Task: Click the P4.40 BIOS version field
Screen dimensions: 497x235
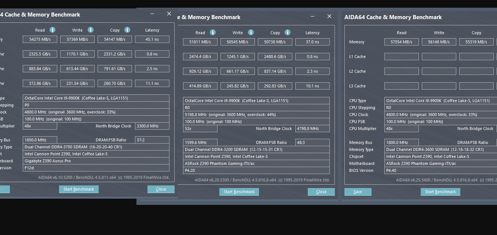Action: (441, 170)
